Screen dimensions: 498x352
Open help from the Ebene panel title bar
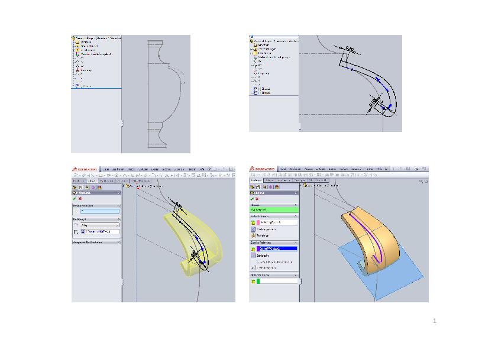click(296, 193)
